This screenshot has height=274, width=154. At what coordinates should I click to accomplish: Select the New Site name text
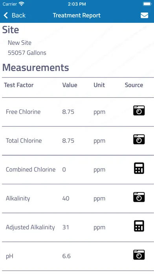pos(20,43)
